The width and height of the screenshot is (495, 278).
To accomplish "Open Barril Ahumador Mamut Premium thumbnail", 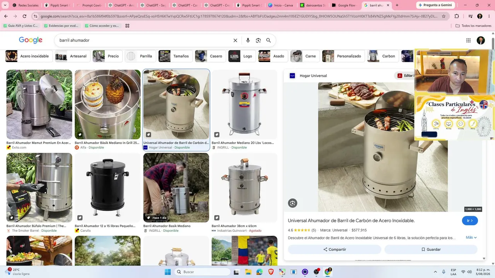I will 39,104.
